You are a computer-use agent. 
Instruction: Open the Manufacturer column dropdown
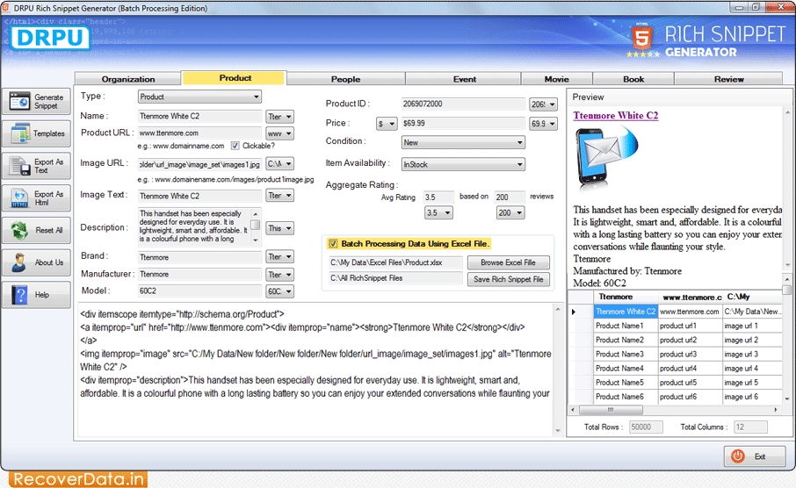tap(279, 275)
